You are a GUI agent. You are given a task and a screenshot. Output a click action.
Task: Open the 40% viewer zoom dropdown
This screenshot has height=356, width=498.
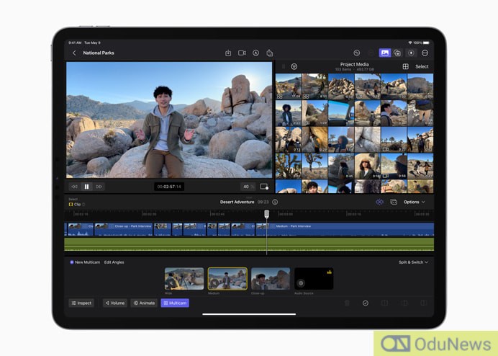coord(248,187)
